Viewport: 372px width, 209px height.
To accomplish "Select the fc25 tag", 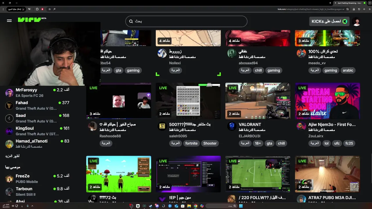I will pos(349,143).
